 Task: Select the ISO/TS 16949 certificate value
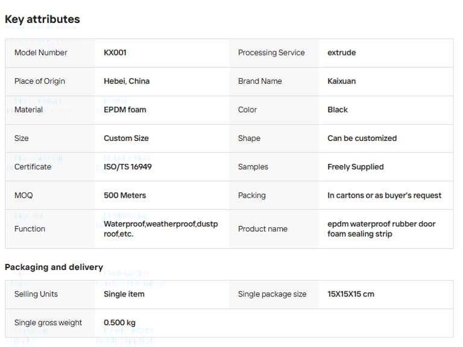point(128,167)
